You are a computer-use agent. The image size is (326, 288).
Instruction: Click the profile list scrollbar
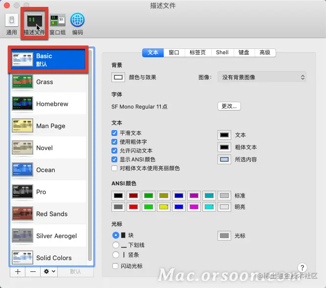click(x=90, y=156)
